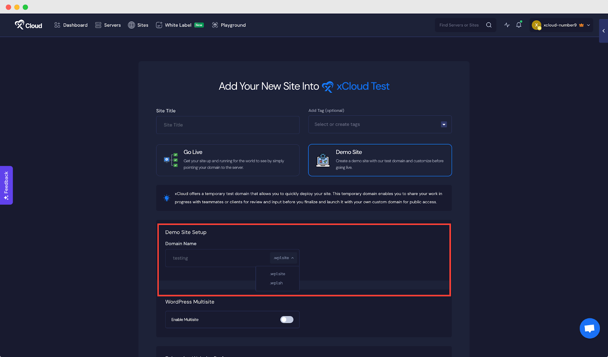Launch Playground using its icon
Screen dimensions: 608x357
215,25
